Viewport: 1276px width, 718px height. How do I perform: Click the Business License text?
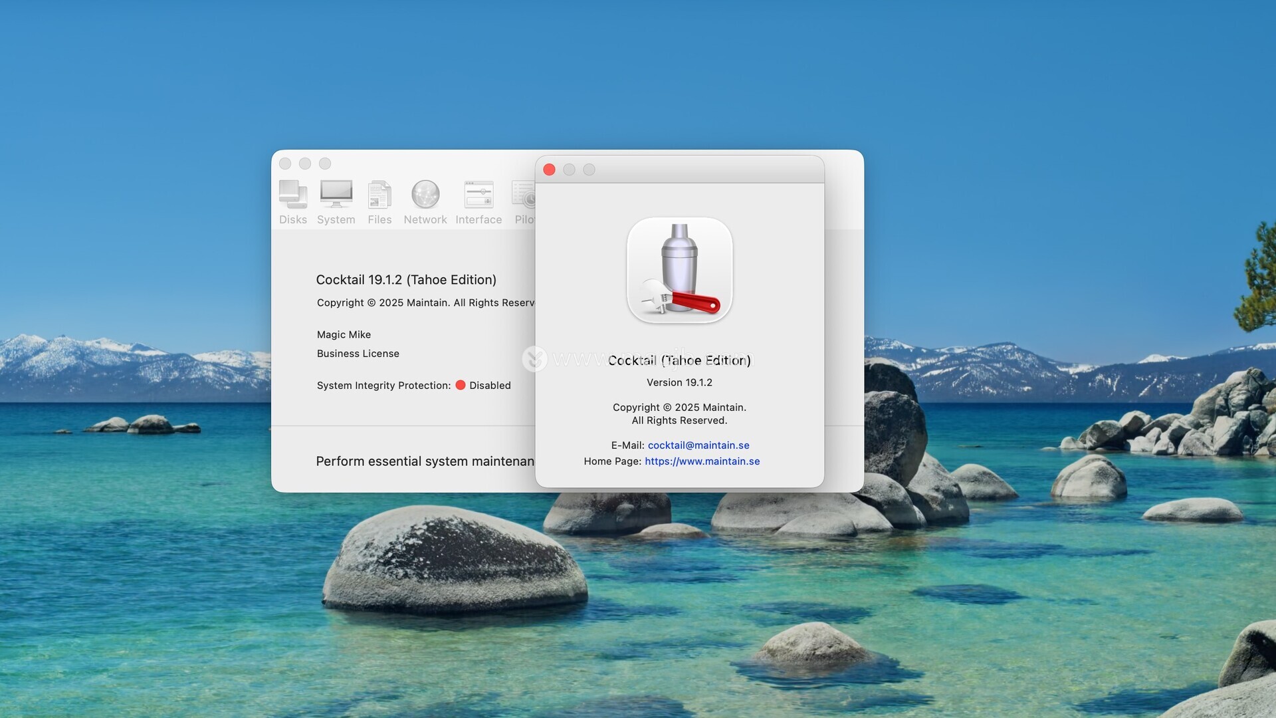[x=358, y=354]
